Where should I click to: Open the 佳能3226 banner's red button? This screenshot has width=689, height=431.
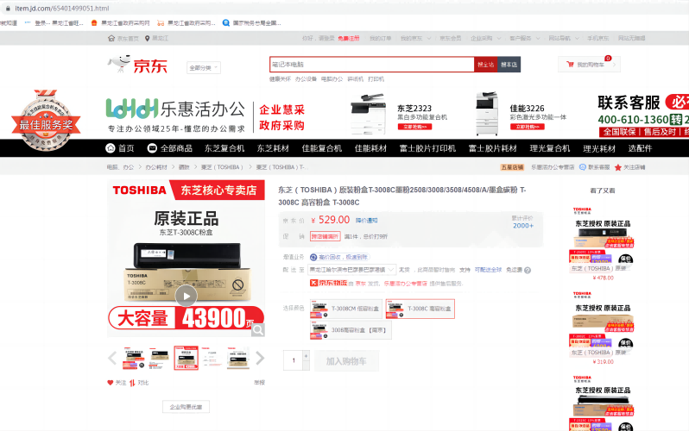[x=528, y=127]
